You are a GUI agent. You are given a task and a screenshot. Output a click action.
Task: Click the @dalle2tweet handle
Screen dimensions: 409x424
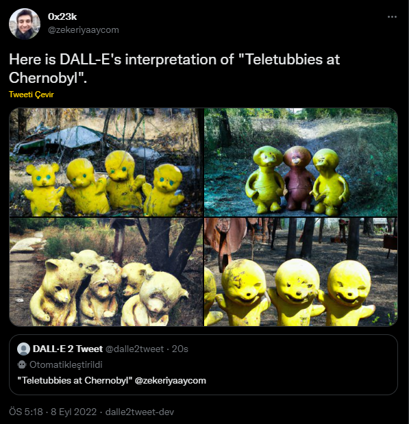pos(134,349)
